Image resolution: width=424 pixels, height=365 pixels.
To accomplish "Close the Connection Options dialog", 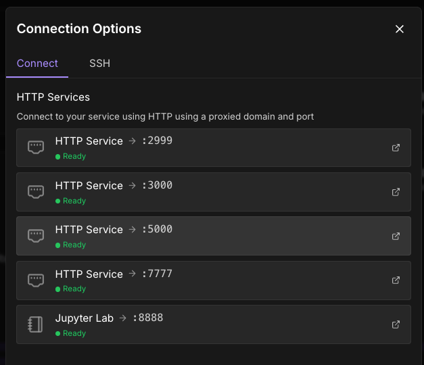I will point(399,29).
